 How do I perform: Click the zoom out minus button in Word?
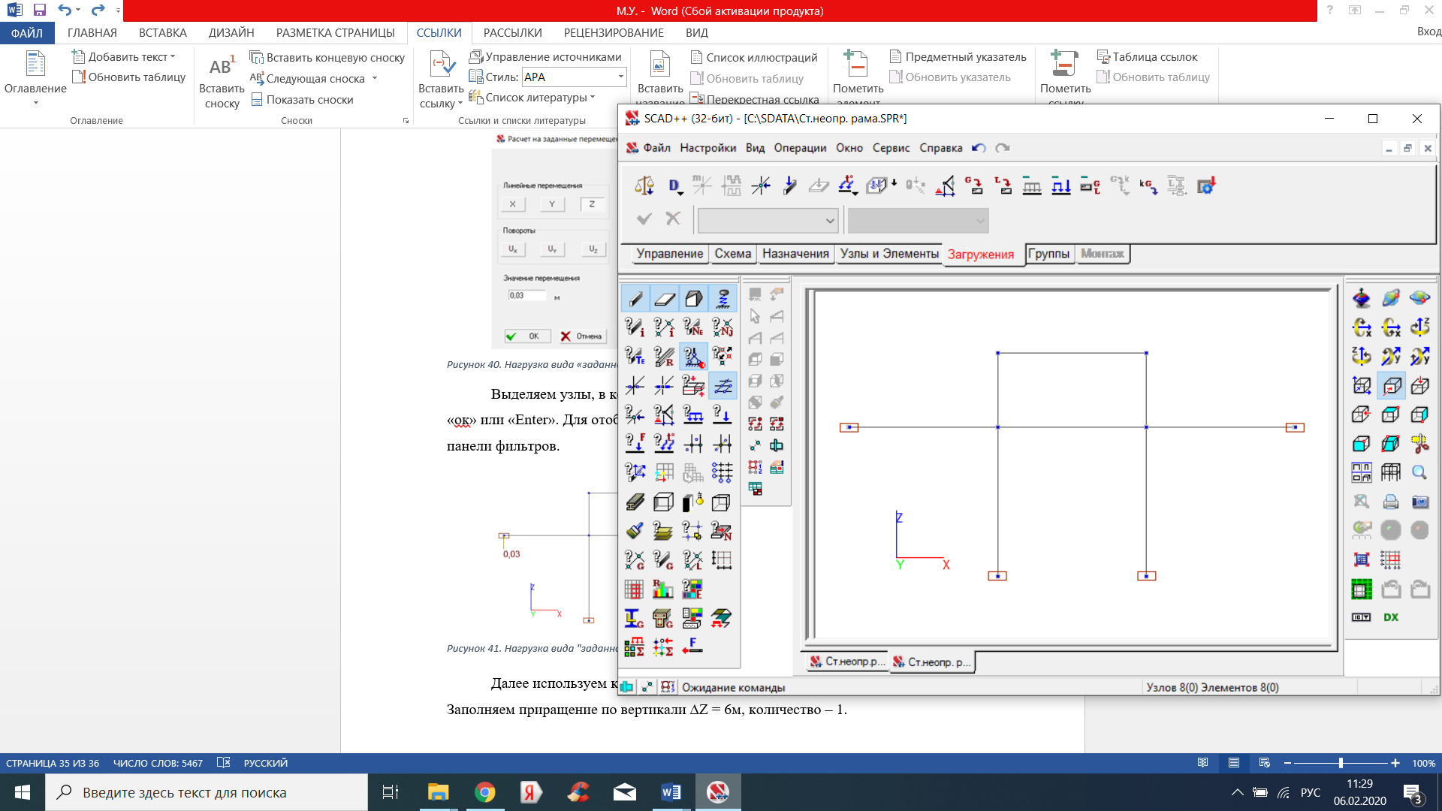point(1287,763)
